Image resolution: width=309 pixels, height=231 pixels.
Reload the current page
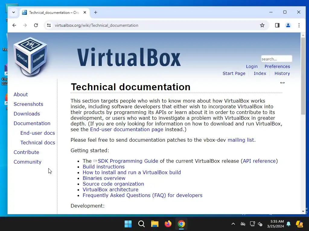click(x=36, y=25)
